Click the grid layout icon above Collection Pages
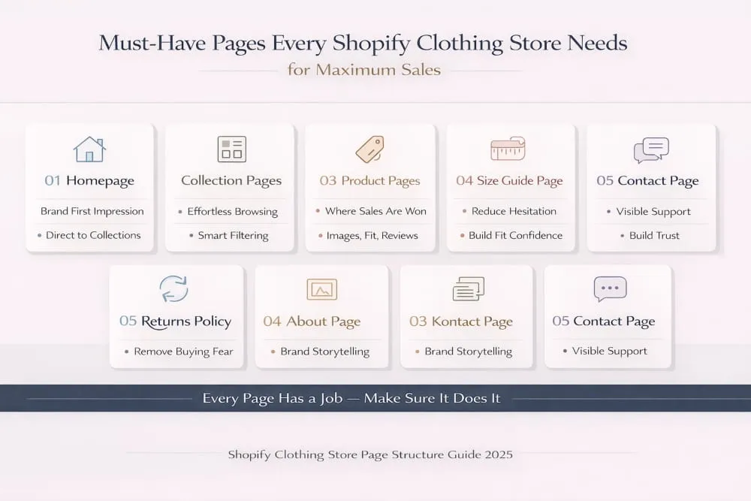 coord(232,149)
